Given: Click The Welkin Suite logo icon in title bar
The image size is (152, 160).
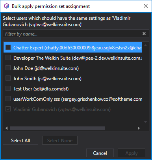Looking at the screenshot, I should [x=7, y=6].
